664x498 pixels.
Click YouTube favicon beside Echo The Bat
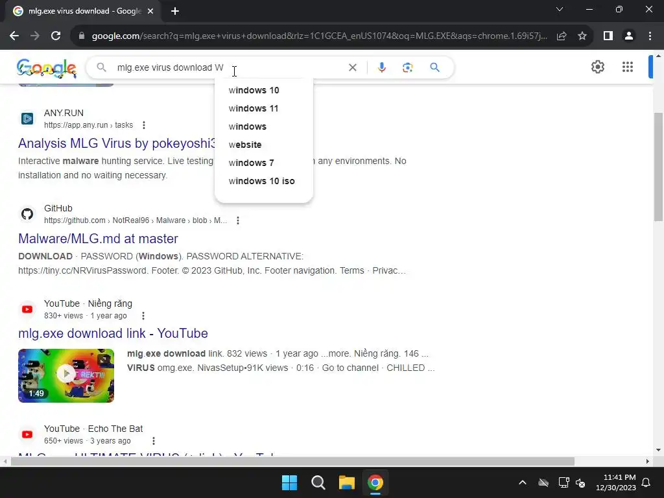coord(27,434)
